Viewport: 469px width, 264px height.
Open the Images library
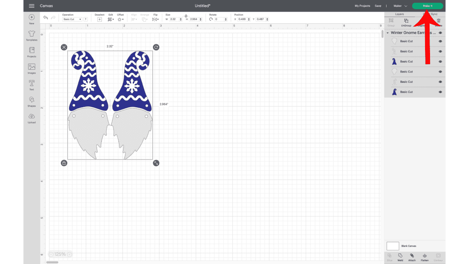[x=32, y=69]
